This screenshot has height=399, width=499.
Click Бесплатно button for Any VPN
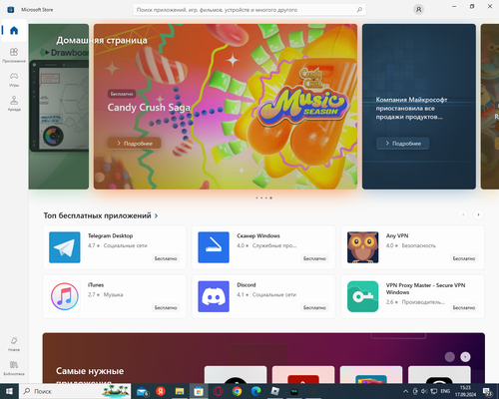[464, 258]
